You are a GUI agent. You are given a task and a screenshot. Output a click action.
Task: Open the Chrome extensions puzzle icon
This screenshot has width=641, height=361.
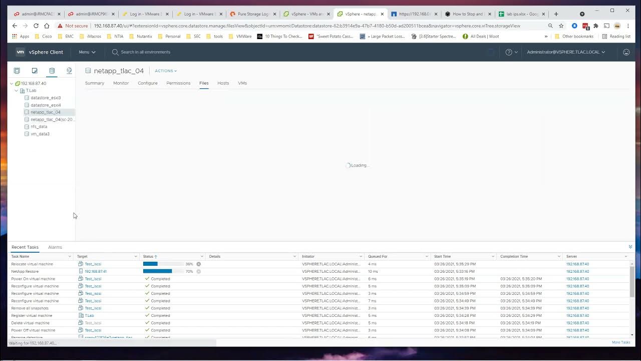coord(596,26)
